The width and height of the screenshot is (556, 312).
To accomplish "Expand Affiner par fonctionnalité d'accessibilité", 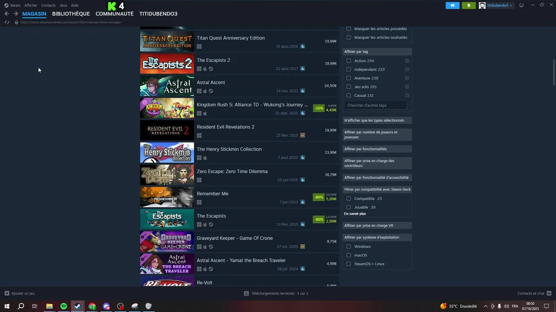I will (377, 178).
